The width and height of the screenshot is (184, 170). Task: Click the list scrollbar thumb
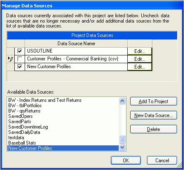pyautogui.click(x=122, y=140)
